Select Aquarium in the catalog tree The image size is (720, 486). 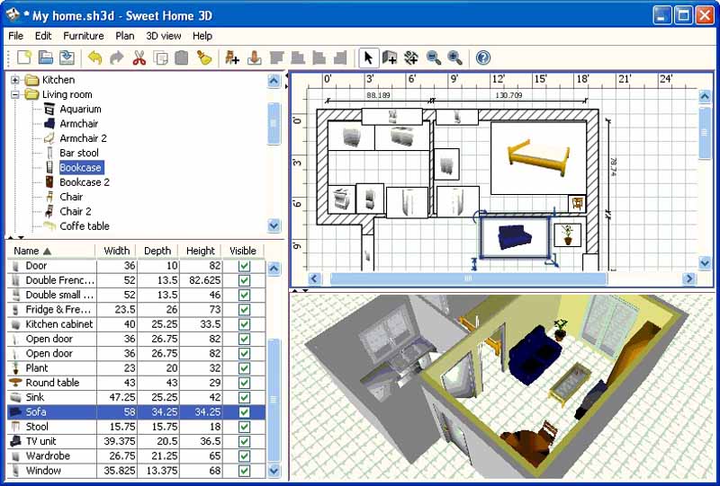click(x=80, y=109)
